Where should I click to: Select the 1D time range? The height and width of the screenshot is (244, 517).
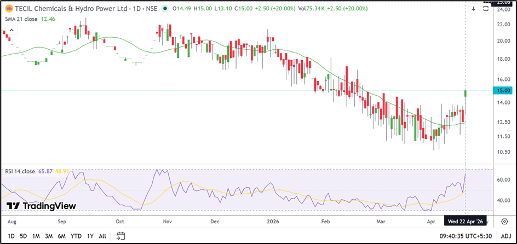point(11,236)
